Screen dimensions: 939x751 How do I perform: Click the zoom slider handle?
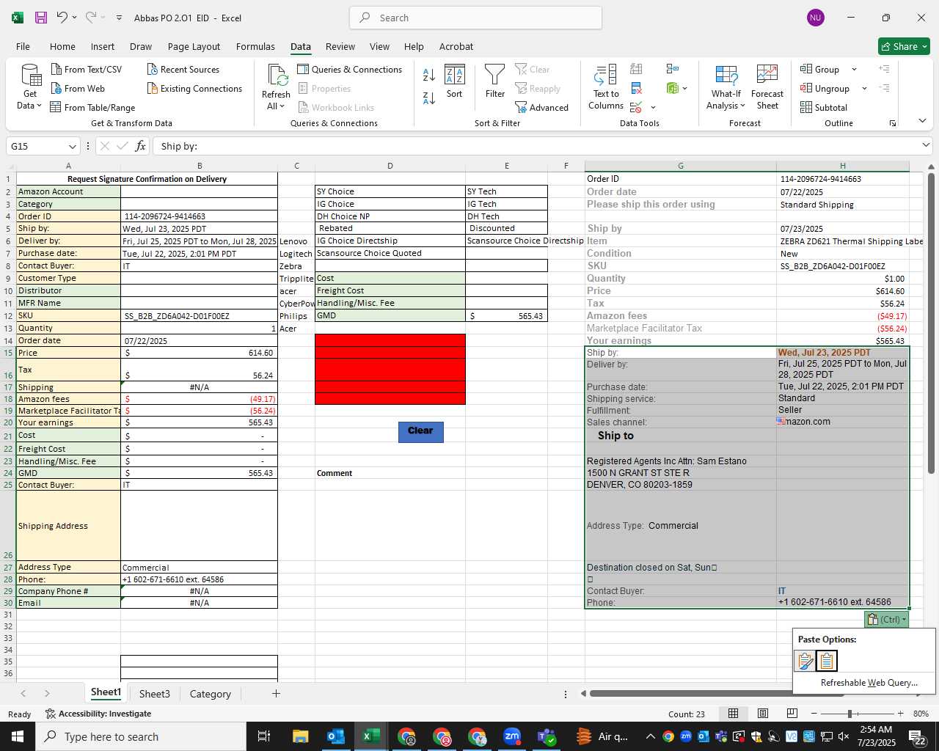click(x=850, y=714)
